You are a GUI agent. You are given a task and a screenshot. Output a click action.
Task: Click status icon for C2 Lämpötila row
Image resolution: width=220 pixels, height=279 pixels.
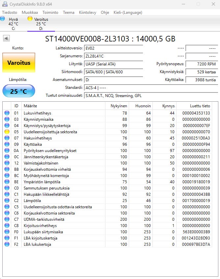[x=7, y=201]
